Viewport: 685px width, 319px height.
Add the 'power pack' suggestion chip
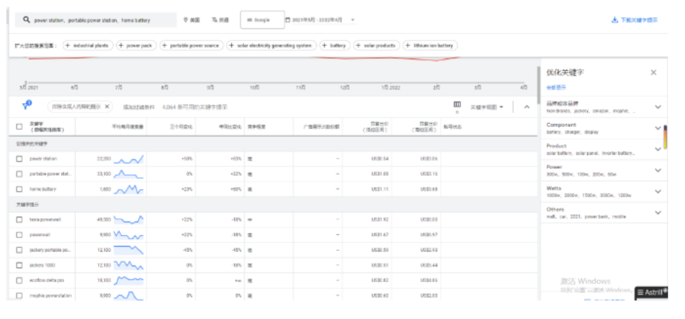click(x=136, y=45)
